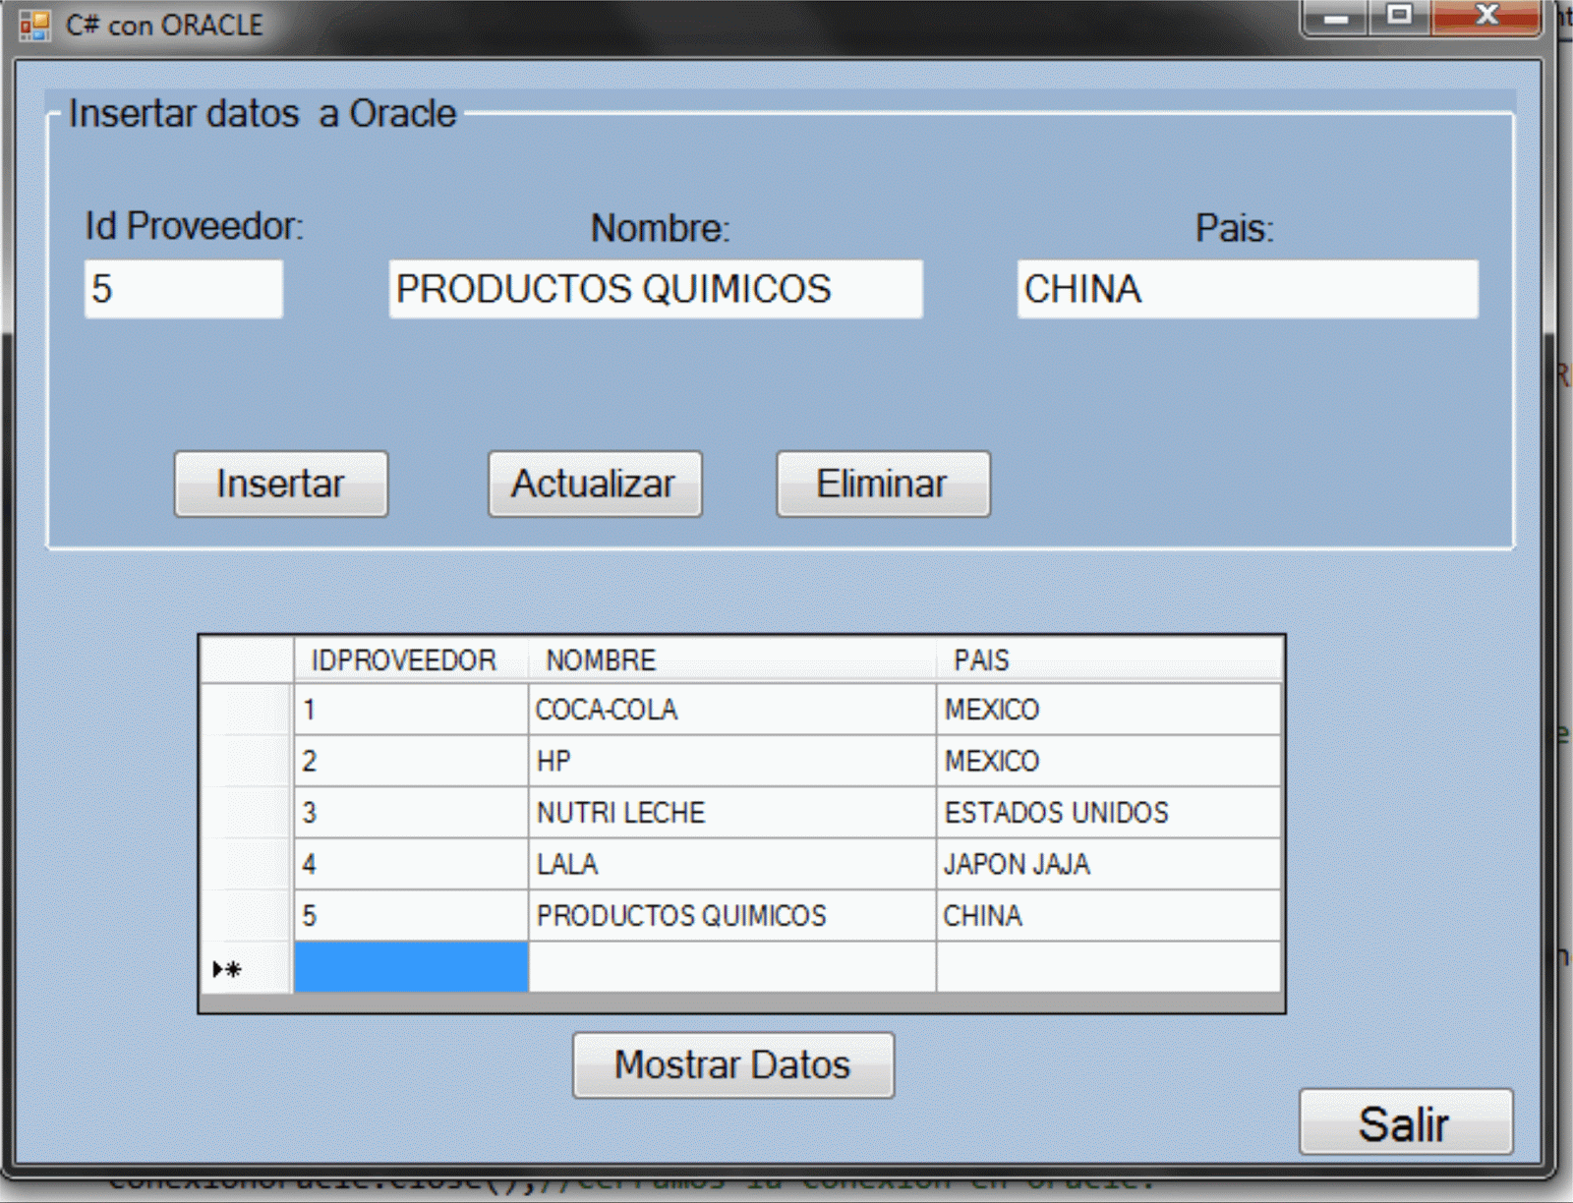
Task: Click the row selector next to the empty row
Action: (246, 968)
